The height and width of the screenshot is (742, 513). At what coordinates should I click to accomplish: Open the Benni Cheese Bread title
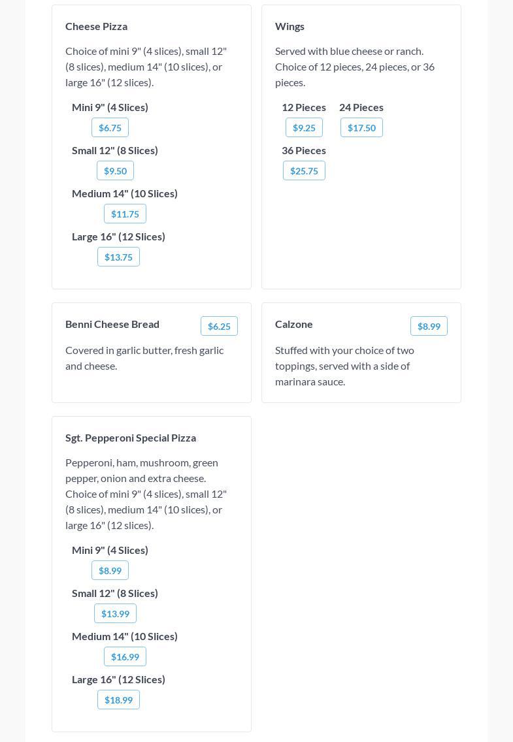point(112,324)
